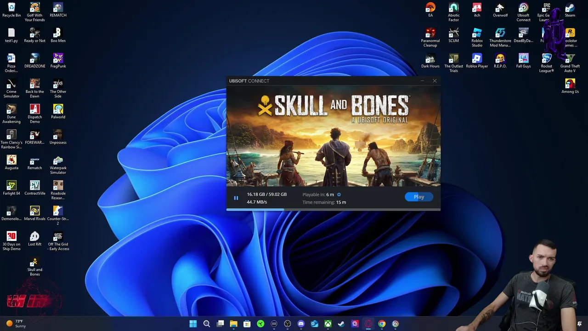Select the Overwolf desktop icon

coord(500,10)
